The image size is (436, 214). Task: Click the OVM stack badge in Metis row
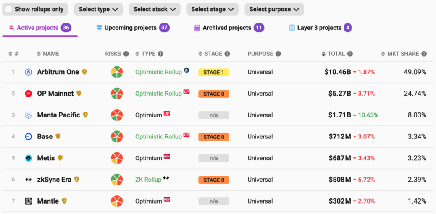coord(167,156)
